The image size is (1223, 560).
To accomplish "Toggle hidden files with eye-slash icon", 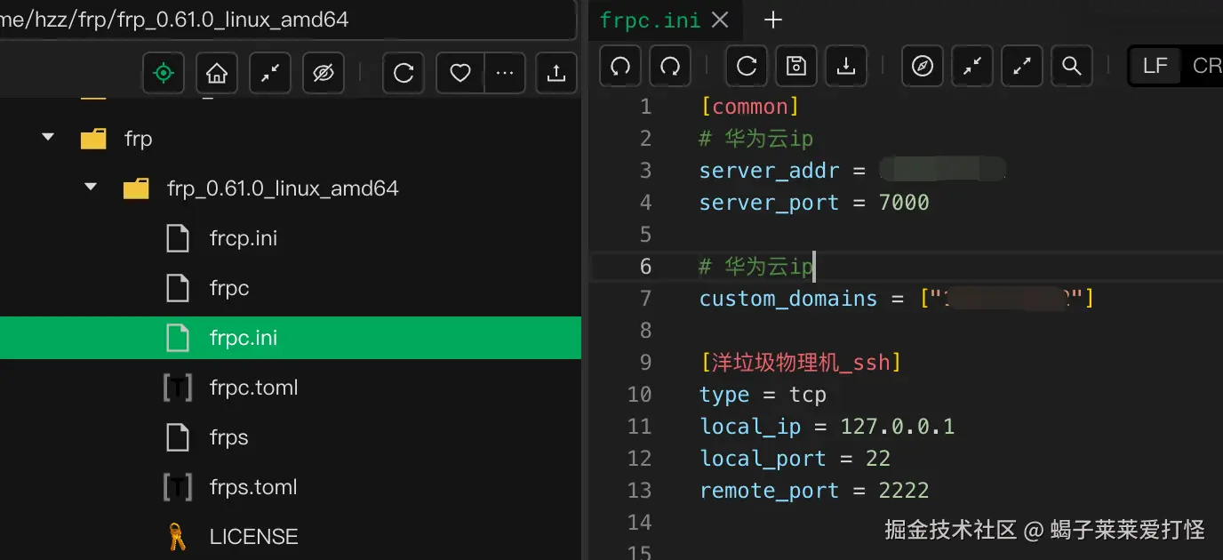I will click(324, 73).
